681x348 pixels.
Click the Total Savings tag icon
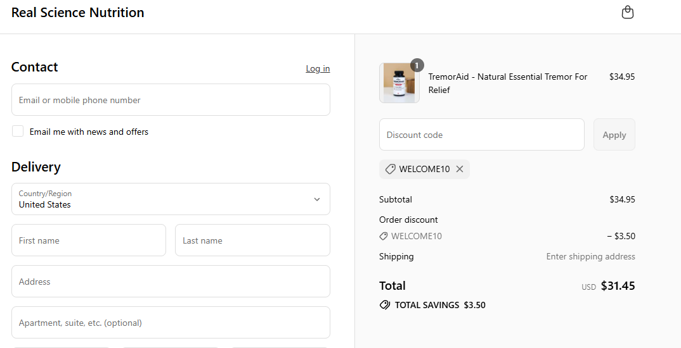(x=385, y=305)
